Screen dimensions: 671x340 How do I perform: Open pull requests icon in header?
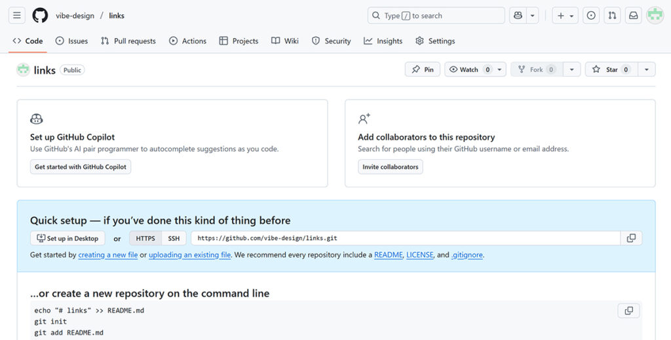click(x=612, y=15)
